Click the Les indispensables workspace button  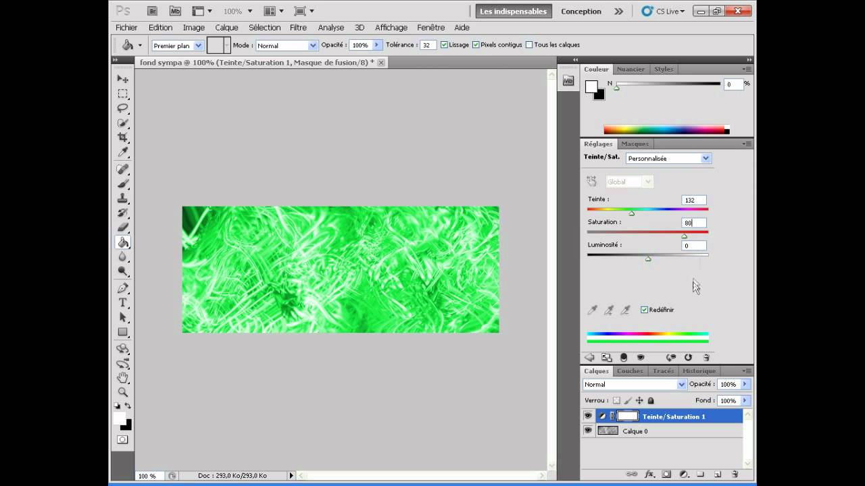(x=514, y=11)
